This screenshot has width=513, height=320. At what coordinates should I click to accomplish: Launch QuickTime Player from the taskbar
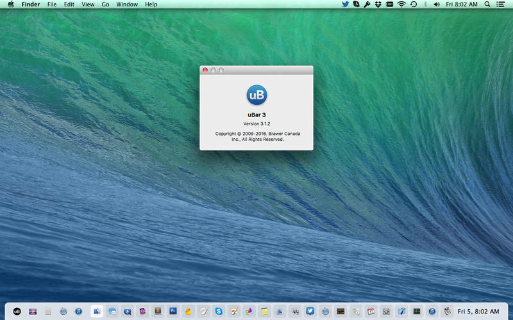[127, 312]
